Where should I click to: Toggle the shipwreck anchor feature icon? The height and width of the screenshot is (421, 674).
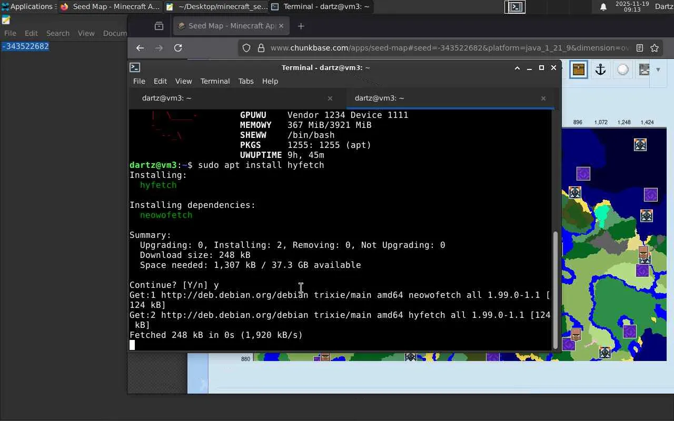pos(600,69)
